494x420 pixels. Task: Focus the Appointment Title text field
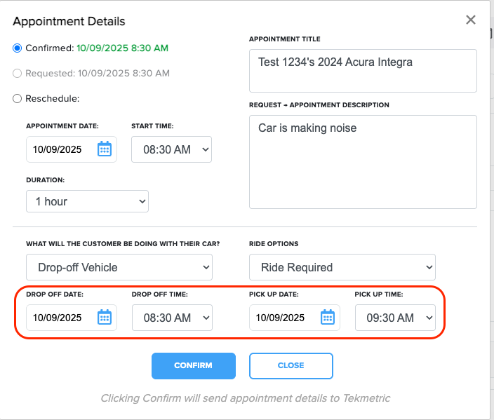click(x=363, y=71)
